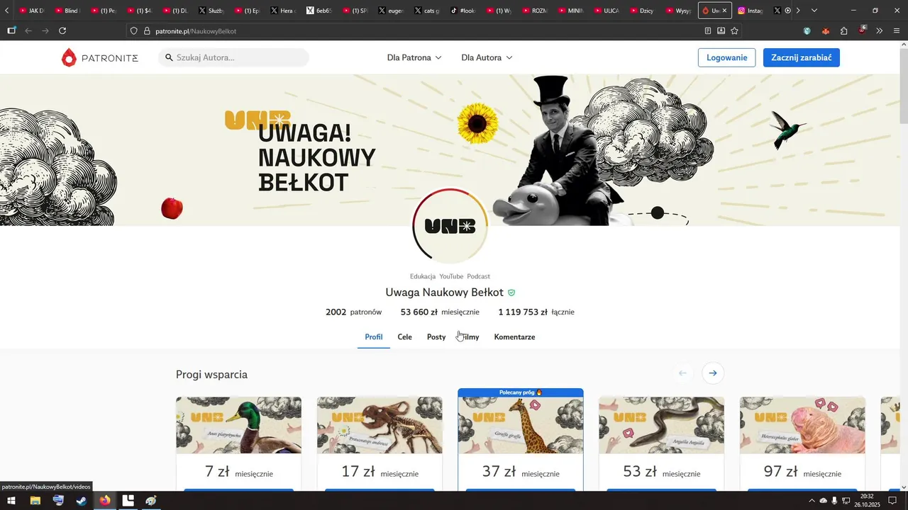The width and height of the screenshot is (908, 510).
Task: Open the Profil tab
Action: (374, 337)
